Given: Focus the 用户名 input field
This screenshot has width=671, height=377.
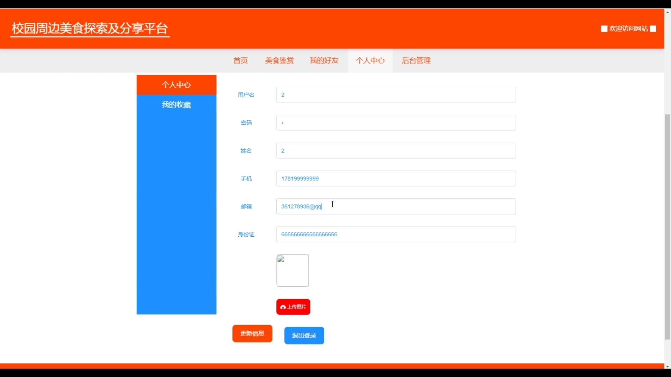Looking at the screenshot, I should pyautogui.click(x=396, y=95).
